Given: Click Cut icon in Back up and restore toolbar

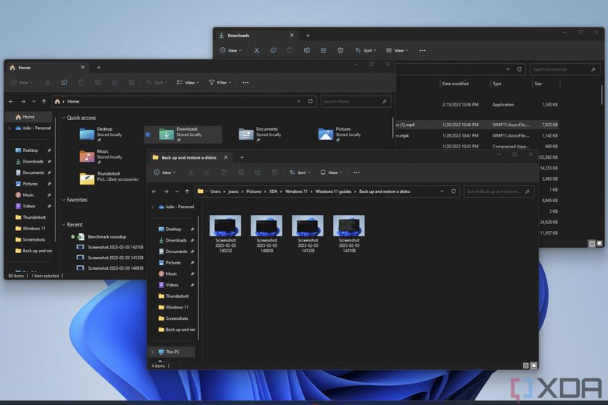Looking at the screenshot, I should point(191,172).
